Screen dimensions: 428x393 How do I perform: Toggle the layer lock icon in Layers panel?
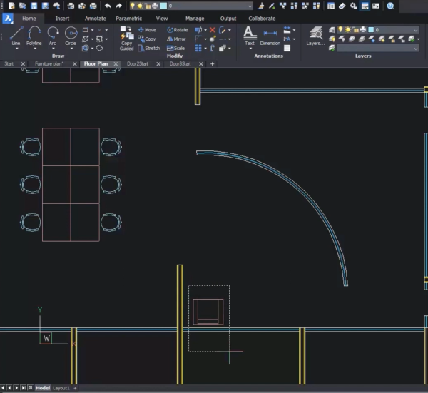(x=355, y=30)
